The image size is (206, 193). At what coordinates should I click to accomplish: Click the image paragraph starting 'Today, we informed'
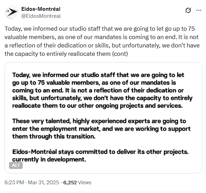click(102, 90)
